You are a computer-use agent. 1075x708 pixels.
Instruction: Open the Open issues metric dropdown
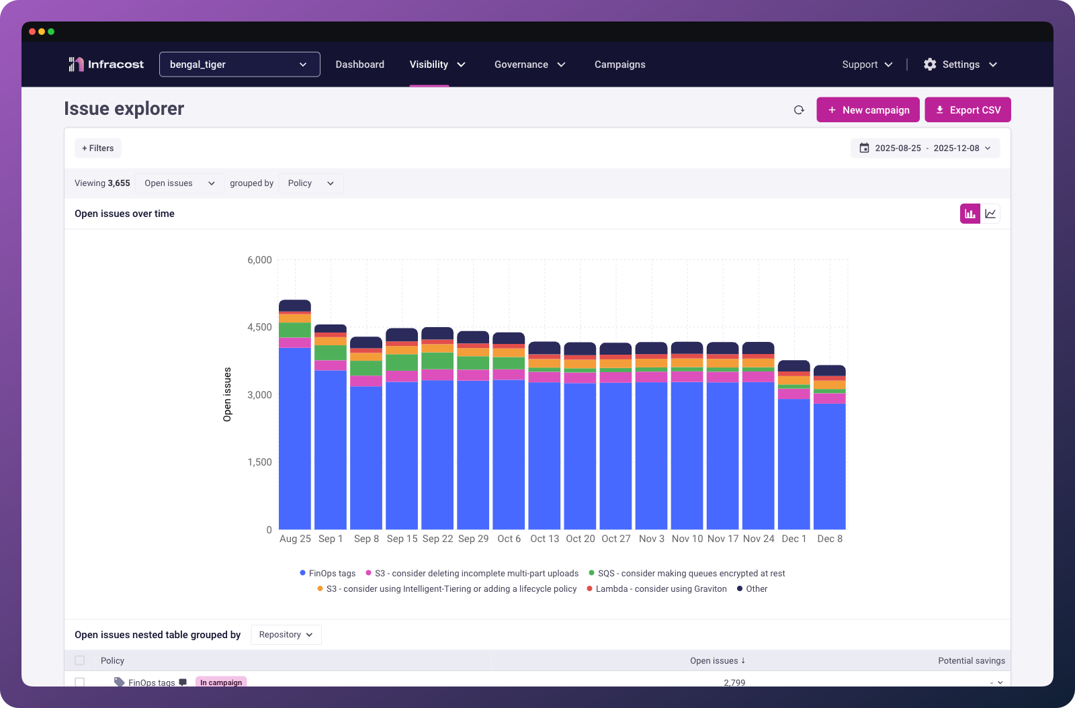179,183
